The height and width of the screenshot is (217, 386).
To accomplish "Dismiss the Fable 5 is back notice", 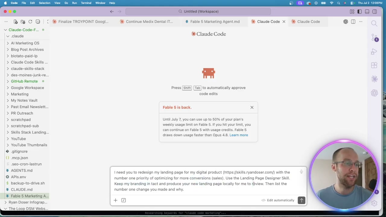I will 252,107.
